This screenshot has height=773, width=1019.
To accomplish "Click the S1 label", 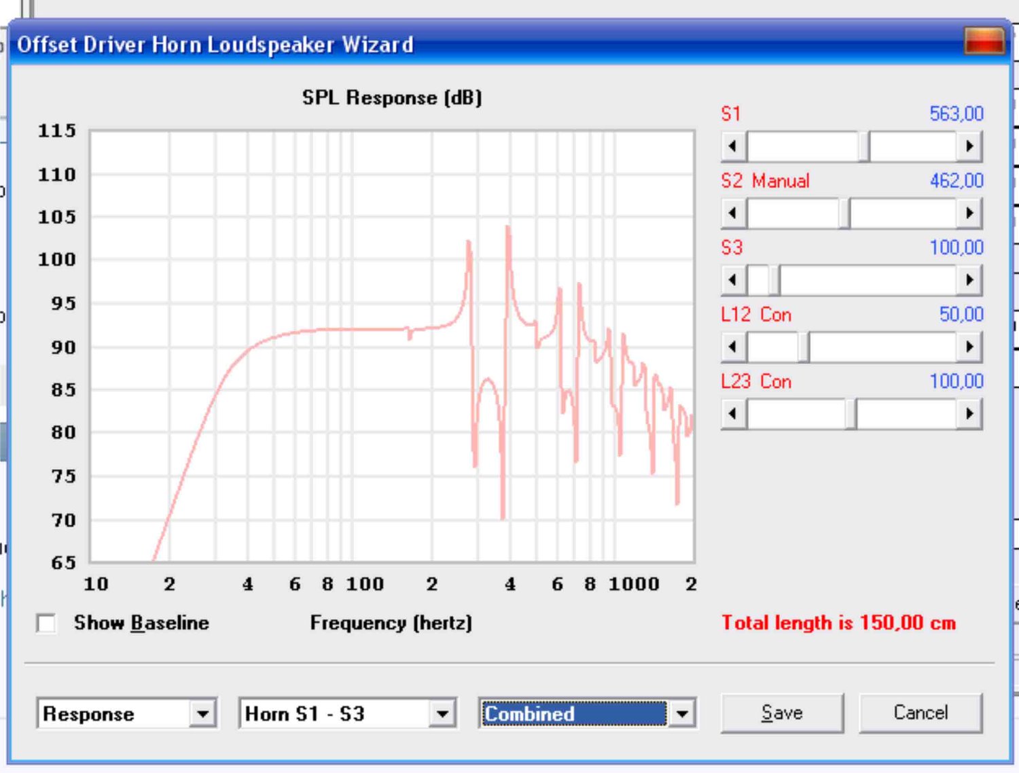I will [x=731, y=114].
